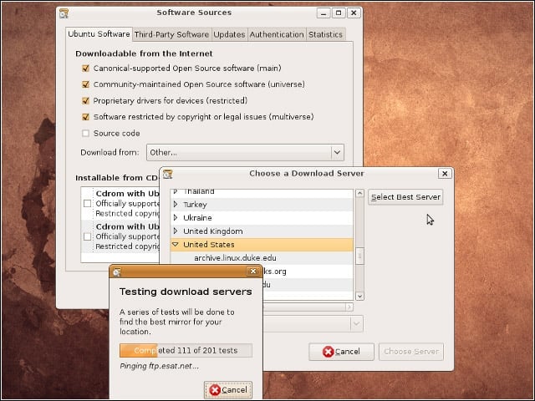Click the tests progress bar
The height and width of the screenshot is (401, 535).
coord(186,351)
